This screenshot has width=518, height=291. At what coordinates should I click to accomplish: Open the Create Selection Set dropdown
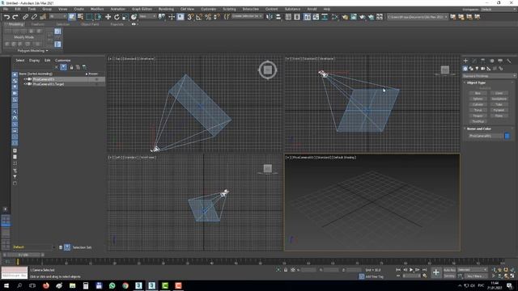click(247, 16)
